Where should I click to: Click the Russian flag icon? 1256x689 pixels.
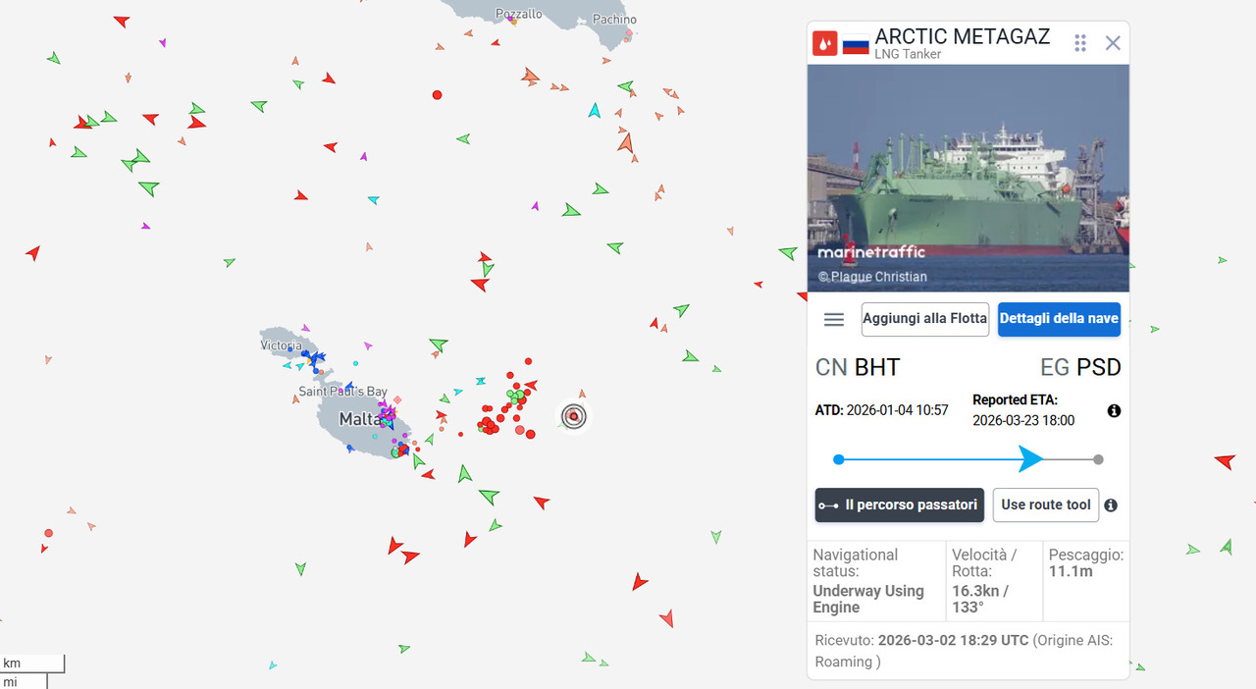tap(856, 44)
